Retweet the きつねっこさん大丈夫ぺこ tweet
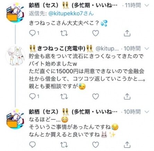 click(x=64, y=33)
